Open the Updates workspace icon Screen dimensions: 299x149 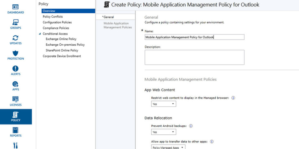[x=16, y=38]
